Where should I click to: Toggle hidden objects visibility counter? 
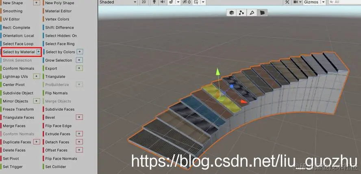pyautogui.click(x=187, y=2)
